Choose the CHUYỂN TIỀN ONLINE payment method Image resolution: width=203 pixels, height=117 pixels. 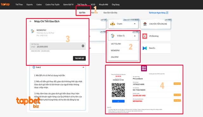click(156, 24)
